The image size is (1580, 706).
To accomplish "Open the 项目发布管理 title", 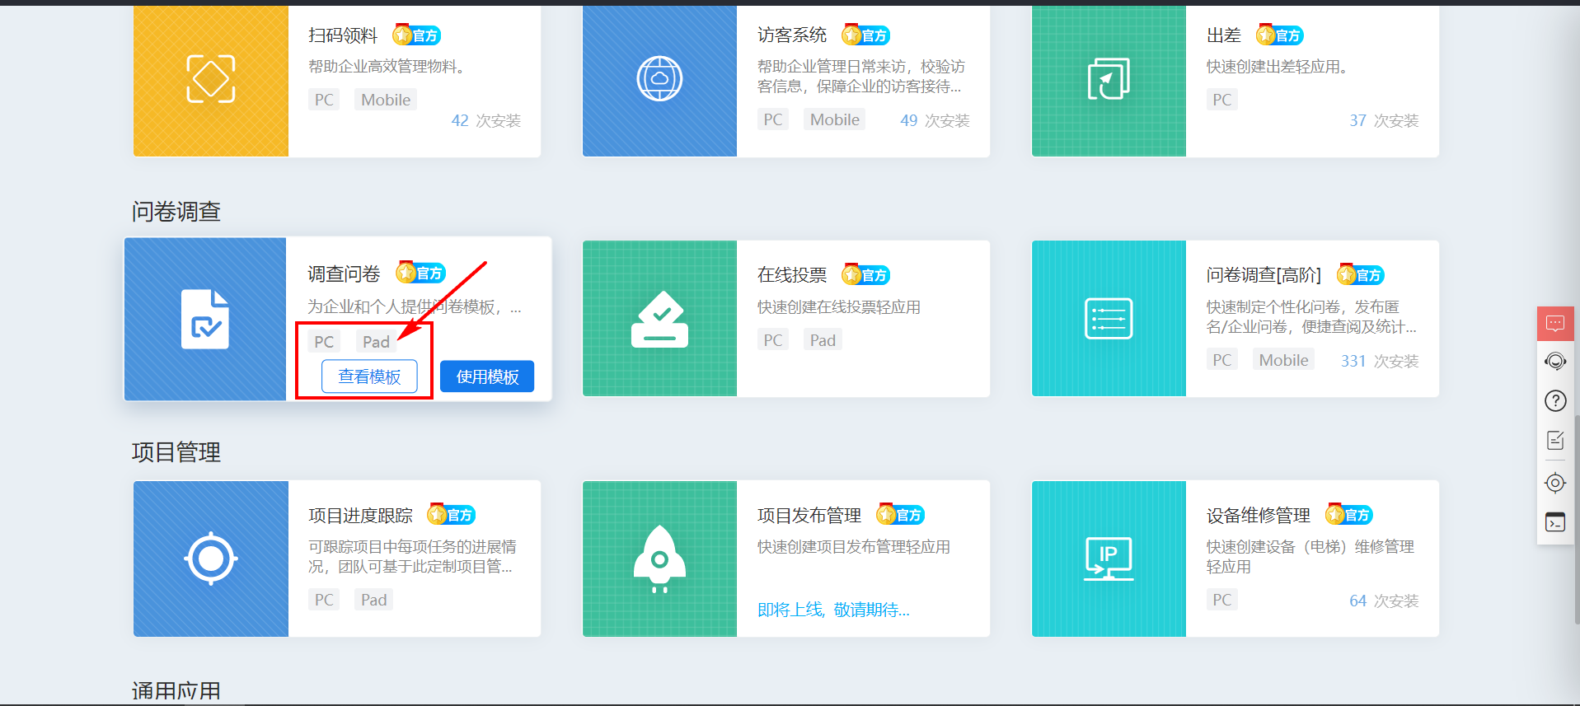I will (x=809, y=516).
